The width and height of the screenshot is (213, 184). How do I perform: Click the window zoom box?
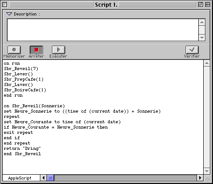click(201, 5)
